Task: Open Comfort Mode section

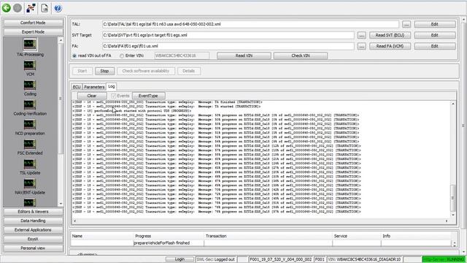Action: 33,23
